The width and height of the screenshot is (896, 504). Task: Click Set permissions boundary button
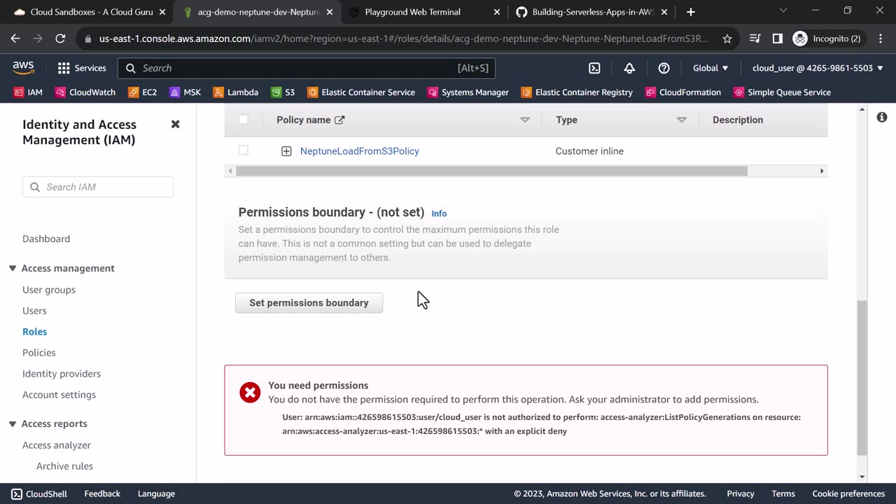pos(309,303)
